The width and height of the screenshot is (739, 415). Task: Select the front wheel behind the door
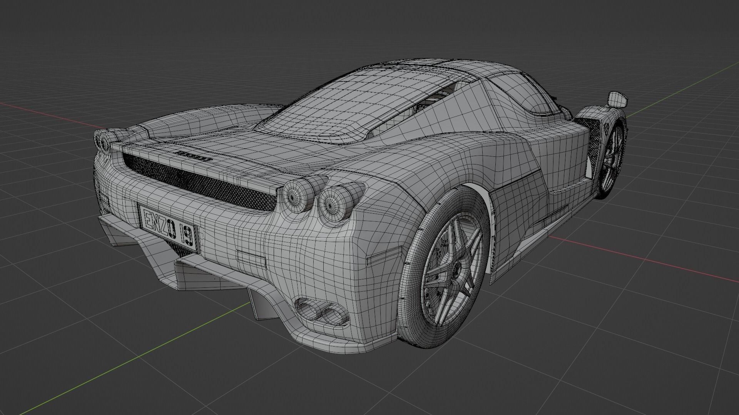(610, 160)
